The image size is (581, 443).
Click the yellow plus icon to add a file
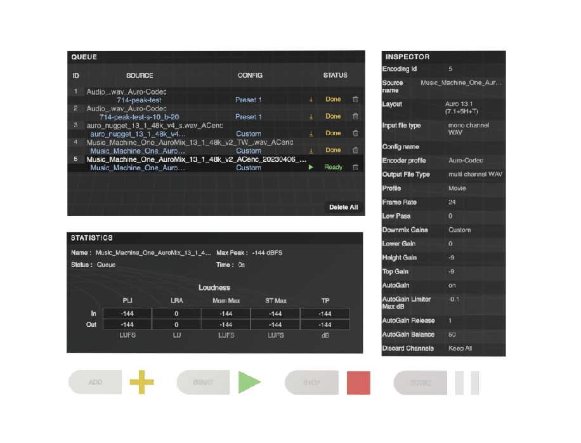pos(145,383)
